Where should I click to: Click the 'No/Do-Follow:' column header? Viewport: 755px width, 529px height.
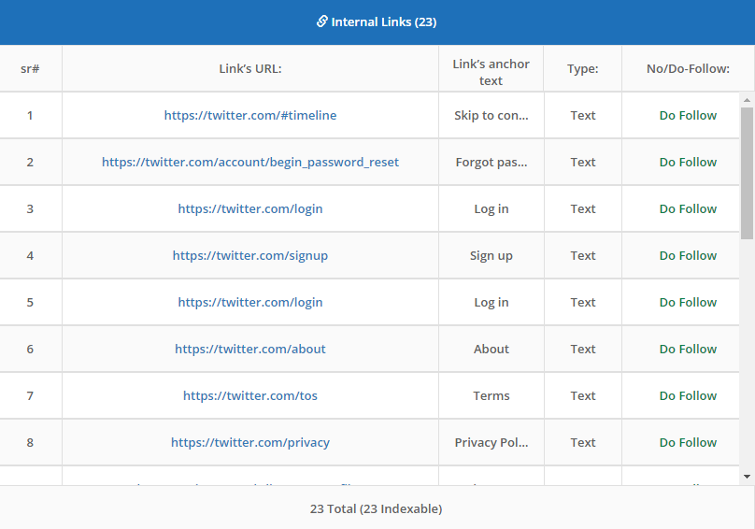click(x=688, y=68)
